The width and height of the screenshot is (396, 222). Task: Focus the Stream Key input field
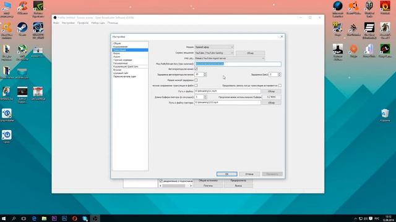pos(238,64)
